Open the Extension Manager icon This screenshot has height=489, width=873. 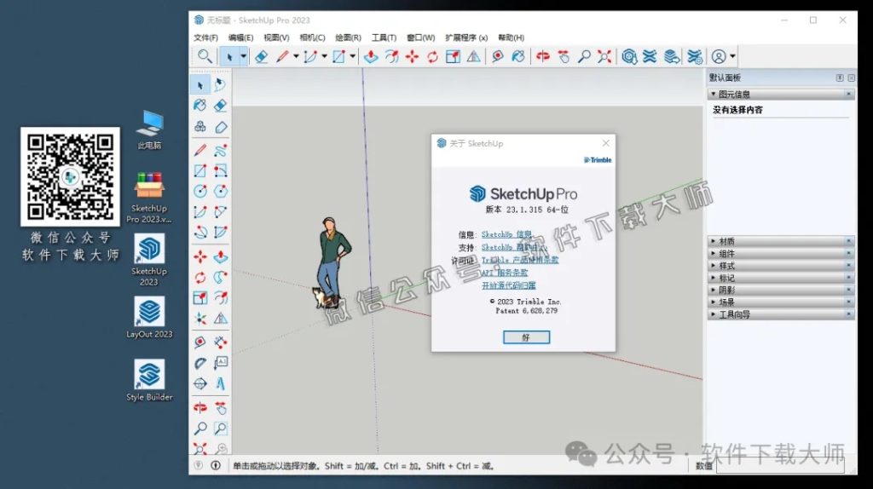click(694, 56)
